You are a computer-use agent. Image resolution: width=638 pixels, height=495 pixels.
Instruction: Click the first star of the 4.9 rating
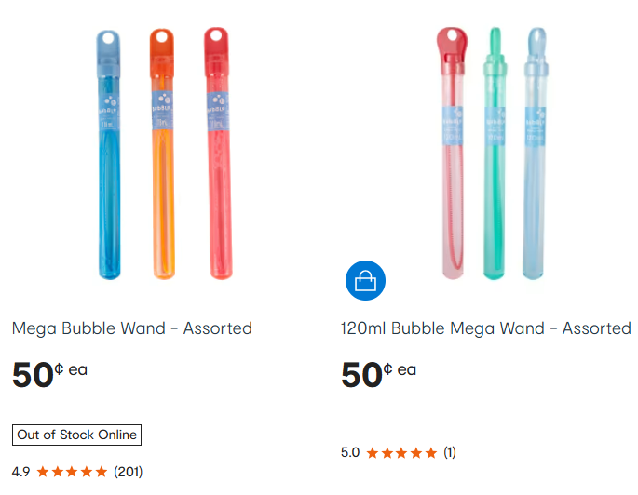[43, 472]
